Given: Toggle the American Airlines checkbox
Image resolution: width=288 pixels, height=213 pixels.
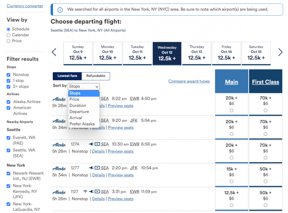Looking at the screenshot, I should (x=9, y=108).
